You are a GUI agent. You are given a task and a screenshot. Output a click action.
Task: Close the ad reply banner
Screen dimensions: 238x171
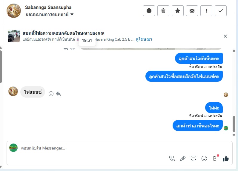(x=225, y=36)
